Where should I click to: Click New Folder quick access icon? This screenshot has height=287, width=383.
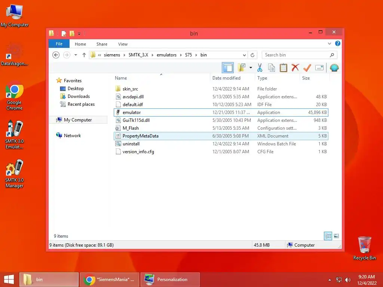(72, 33)
